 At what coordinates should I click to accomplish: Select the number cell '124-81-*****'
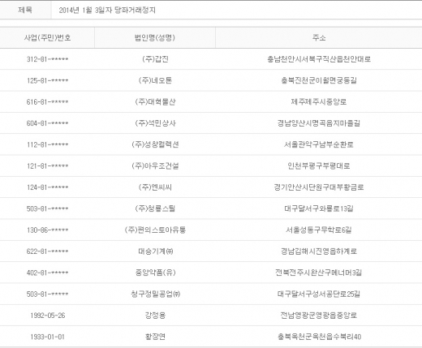47,187
